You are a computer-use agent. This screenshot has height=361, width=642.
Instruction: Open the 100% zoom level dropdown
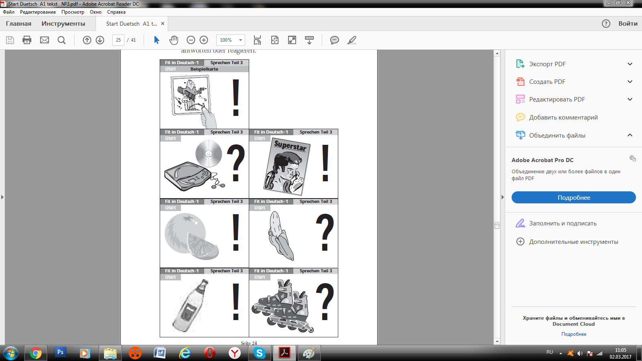pyautogui.click(x=240, y=40)
